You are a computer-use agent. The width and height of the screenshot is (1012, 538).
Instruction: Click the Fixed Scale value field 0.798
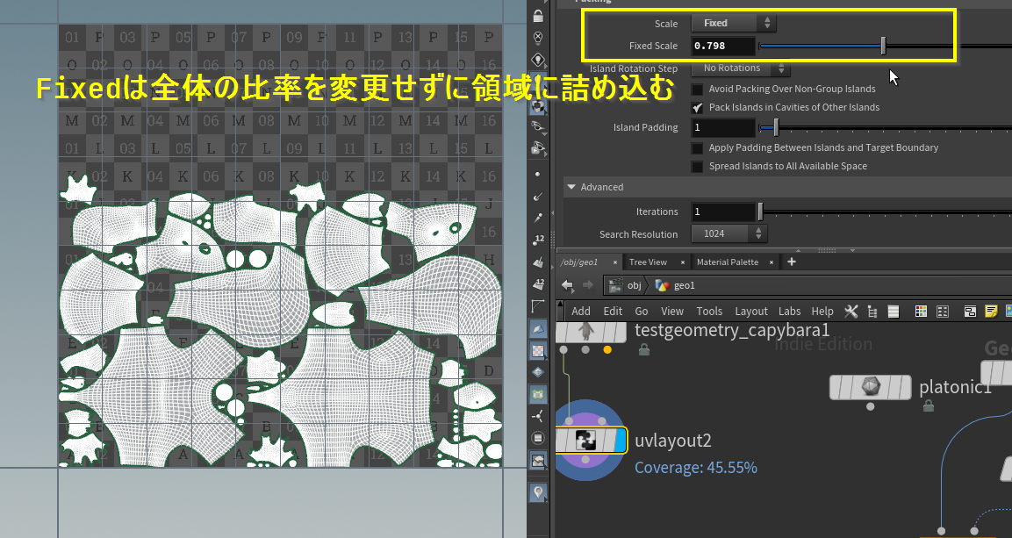723,46
